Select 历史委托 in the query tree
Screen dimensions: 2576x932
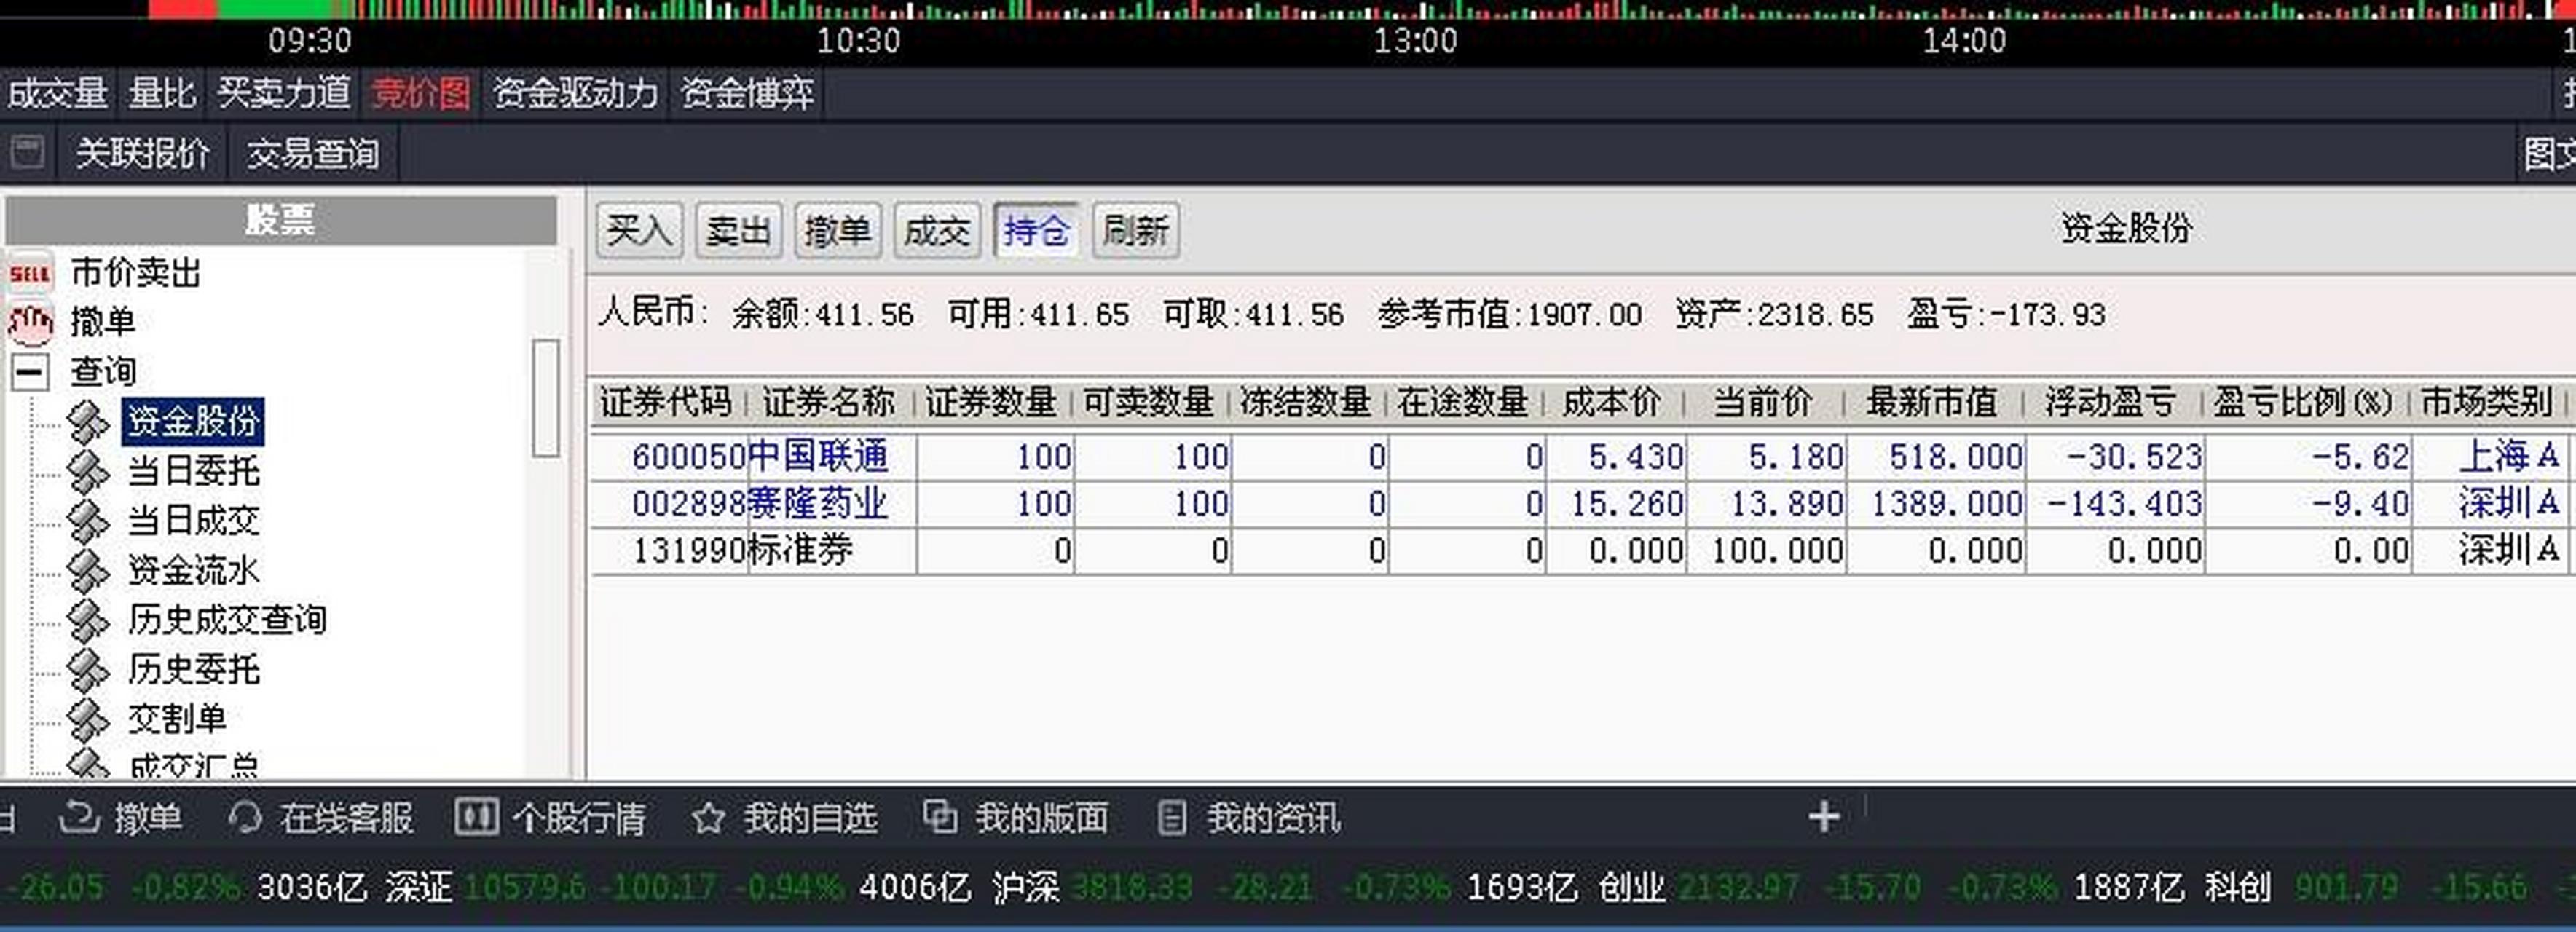click(193, 669)
